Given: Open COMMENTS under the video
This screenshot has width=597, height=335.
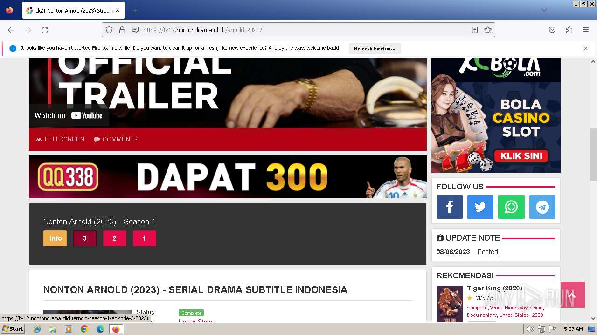Looking at the screenshot, I should point(115,139).
